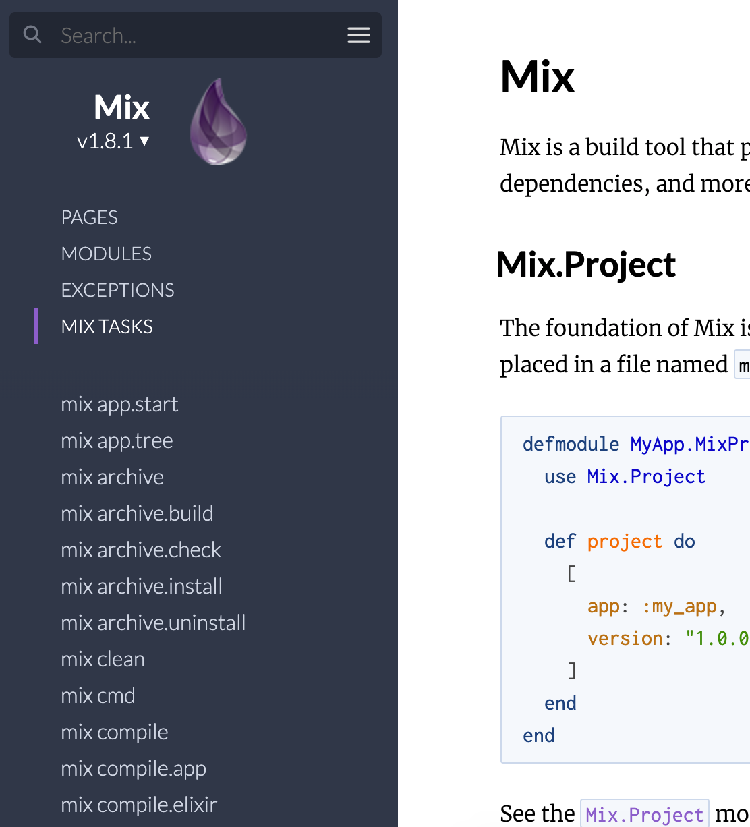Click the search magnifier icon
The image size is (750, 827).
coord(32,35)
